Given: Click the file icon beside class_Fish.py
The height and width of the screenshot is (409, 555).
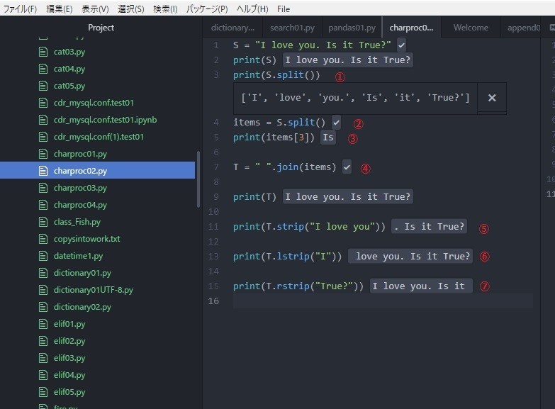Looking at the screenshot, I should (43, 222).
